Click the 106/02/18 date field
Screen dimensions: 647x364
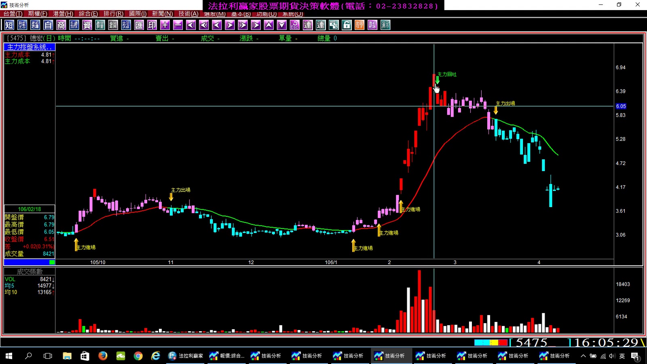tap(30, 209)
